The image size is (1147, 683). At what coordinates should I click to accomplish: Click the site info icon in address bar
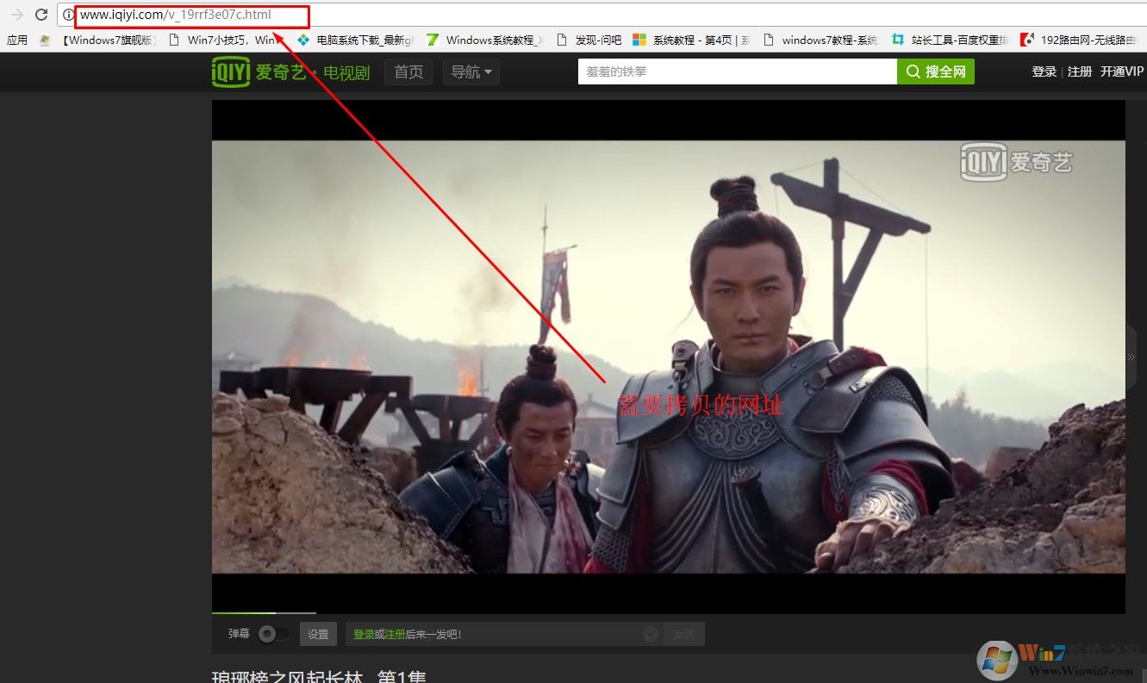coord(68,15)
